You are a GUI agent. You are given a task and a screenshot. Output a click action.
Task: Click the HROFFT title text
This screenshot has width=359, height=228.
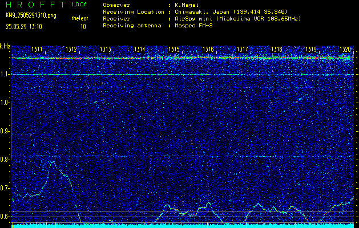(36, 5)
